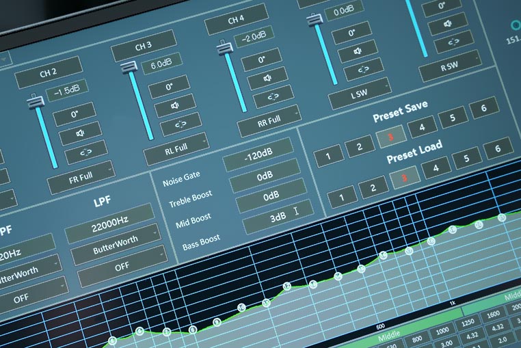Load the red preset 3 under Preset Load
The width and height of the screenshot is (521, 348).
tap(405, 178)
